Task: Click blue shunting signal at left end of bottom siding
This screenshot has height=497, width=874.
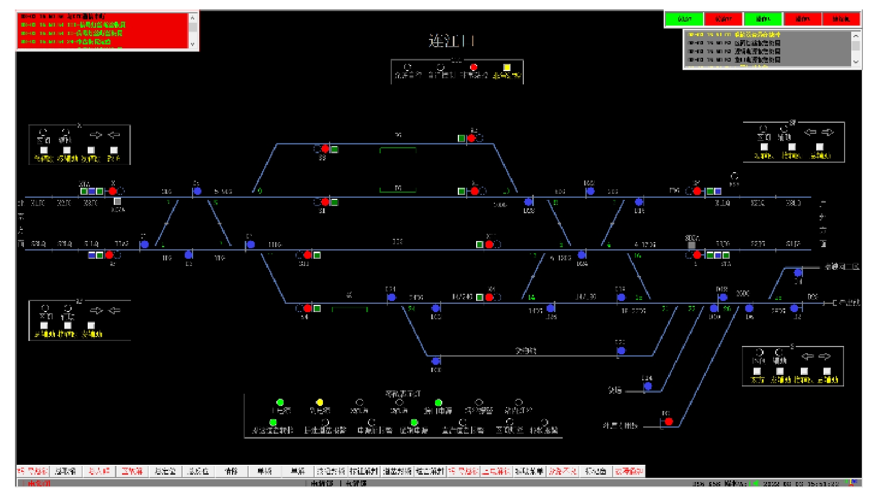Action: click(436, 361)
